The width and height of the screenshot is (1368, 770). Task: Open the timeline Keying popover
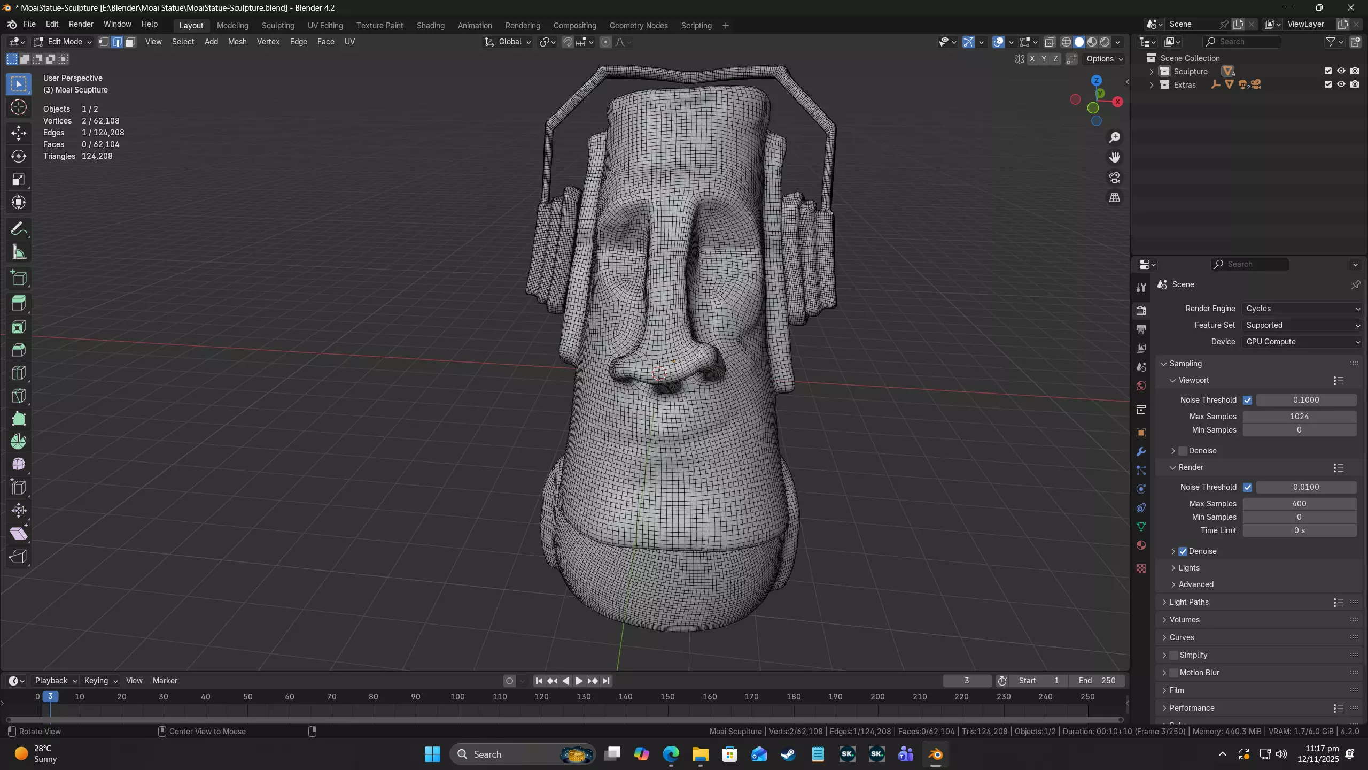tap(100, 681)
